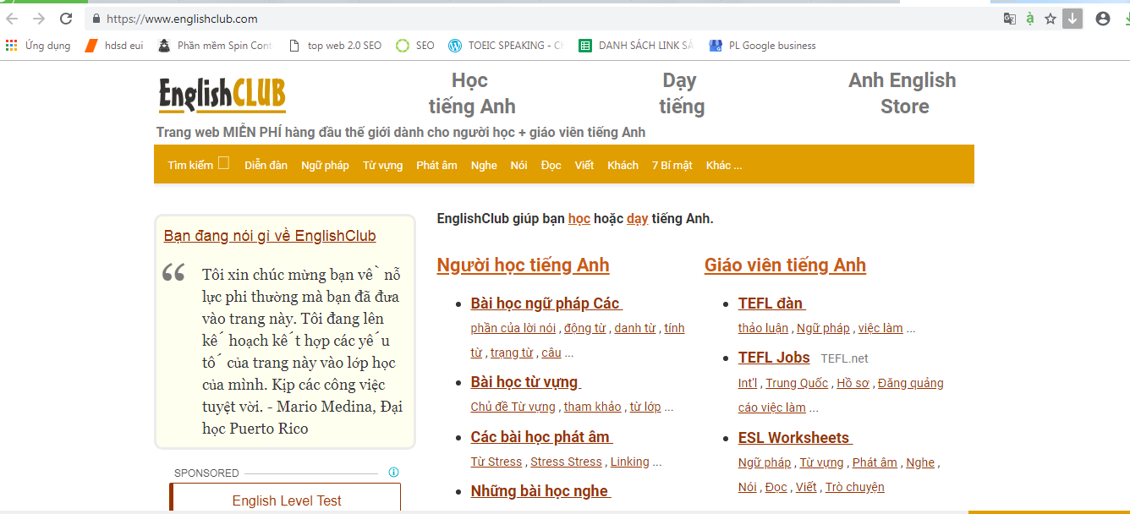Open the DANH SÁCH LINK sheets bookmark
The height and width of the screenshot is (514, 1130).
click(636, 46)
